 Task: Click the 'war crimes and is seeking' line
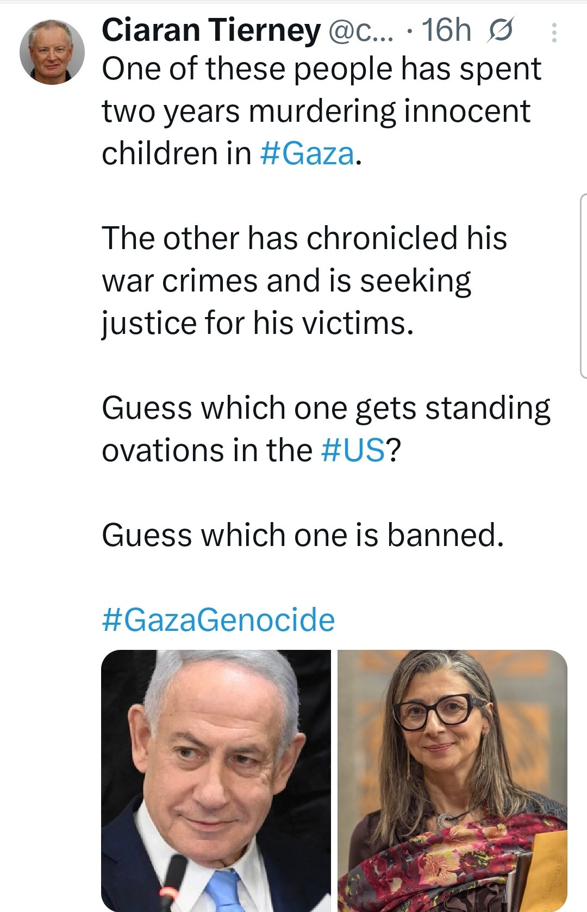(x=286, y=281)
